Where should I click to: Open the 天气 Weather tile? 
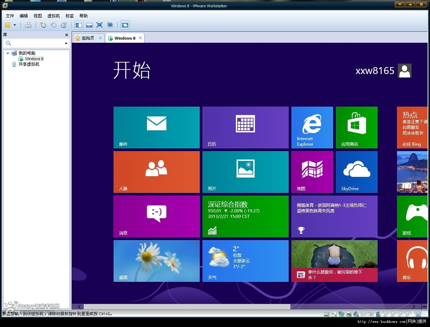point(246,261)
